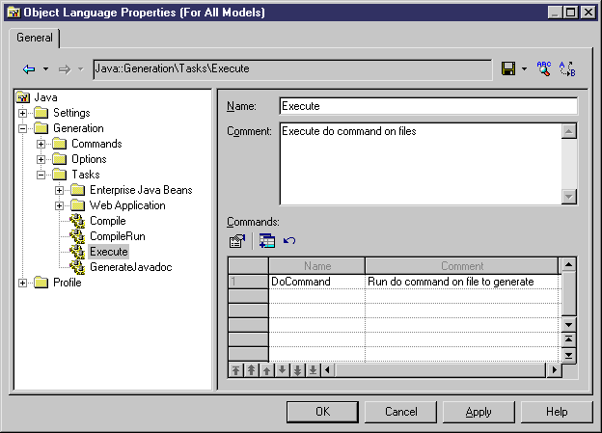Select the CompileRun tree item

(118, 236)
